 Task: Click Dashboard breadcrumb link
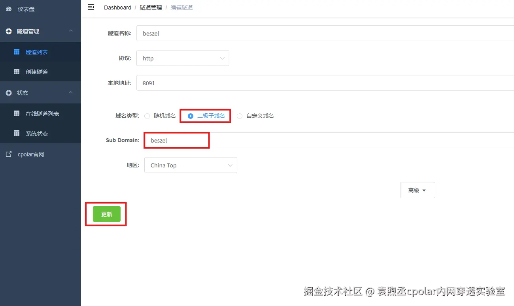point(117,8)
